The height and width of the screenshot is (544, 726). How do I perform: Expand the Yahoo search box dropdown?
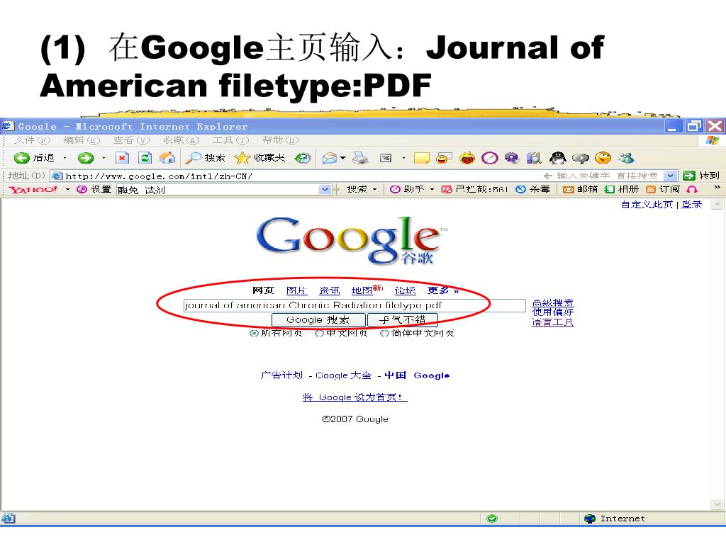325,190
